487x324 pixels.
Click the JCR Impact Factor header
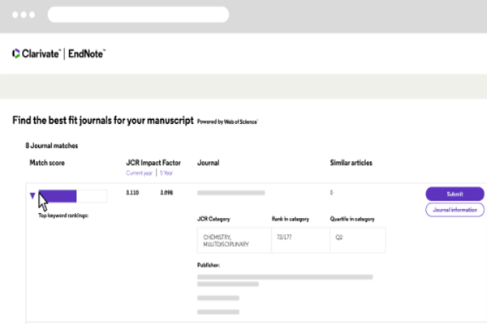(x=153, y=163)
